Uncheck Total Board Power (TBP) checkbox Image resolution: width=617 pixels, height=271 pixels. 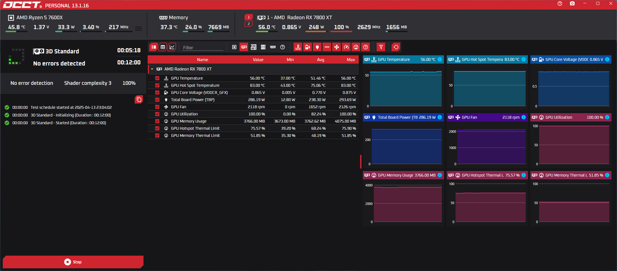157,100
